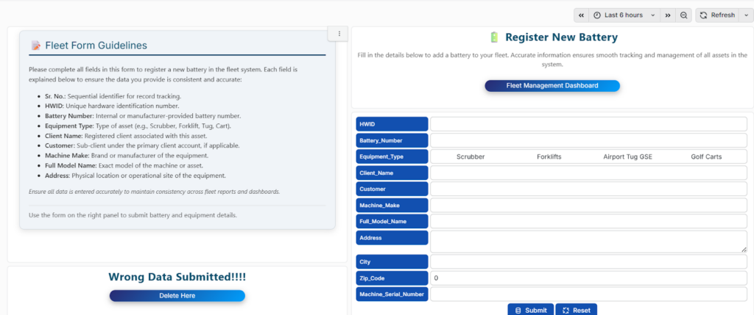Screen dimensions: 754x315
Task: Click the Refresh dashboard button
Action: point(718,15)
